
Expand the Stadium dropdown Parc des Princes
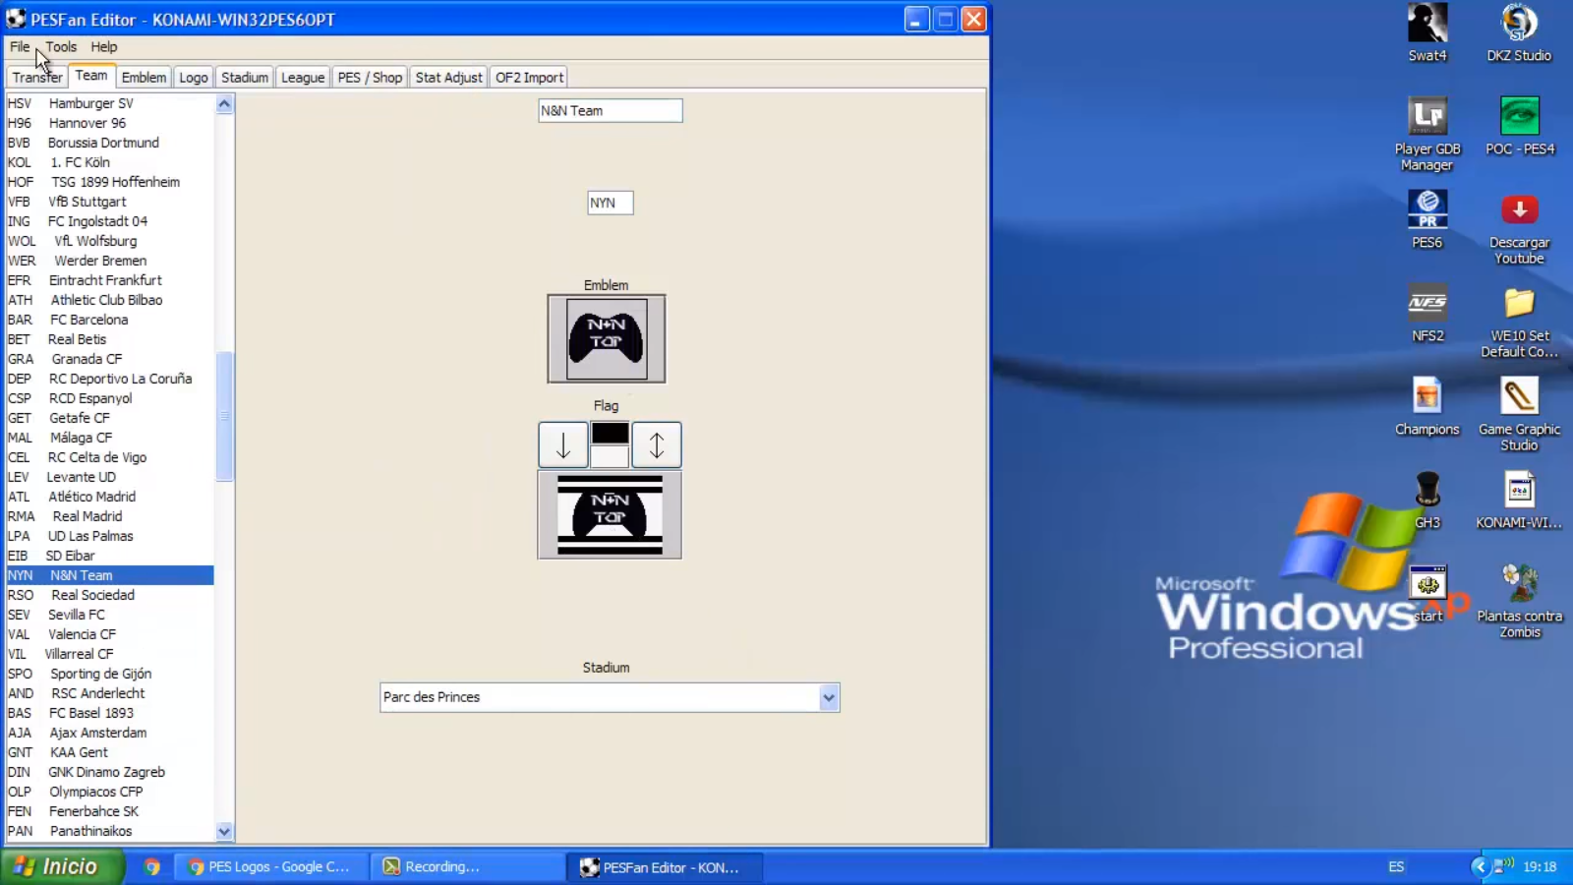(x=829, y=697)
